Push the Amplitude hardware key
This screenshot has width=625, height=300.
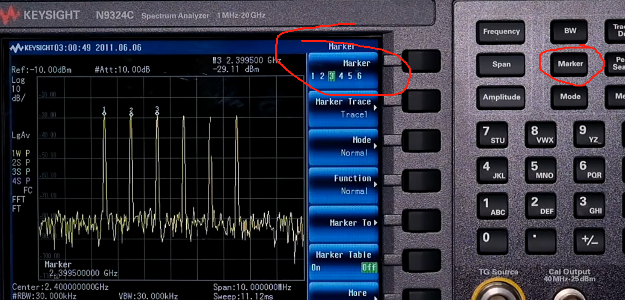coord(501,97)
